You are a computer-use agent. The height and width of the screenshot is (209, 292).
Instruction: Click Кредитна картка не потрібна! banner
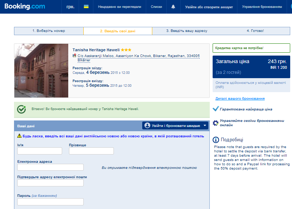(x=251, y=48)
